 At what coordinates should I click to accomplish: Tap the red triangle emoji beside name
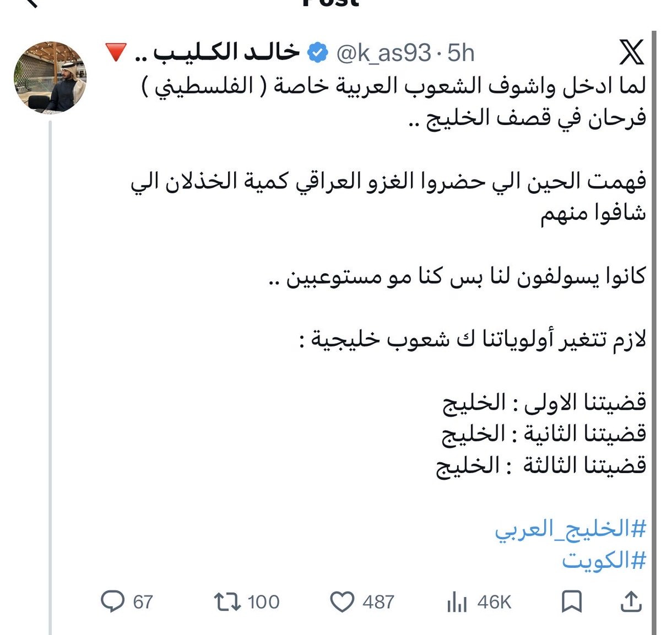coord(116,53)
